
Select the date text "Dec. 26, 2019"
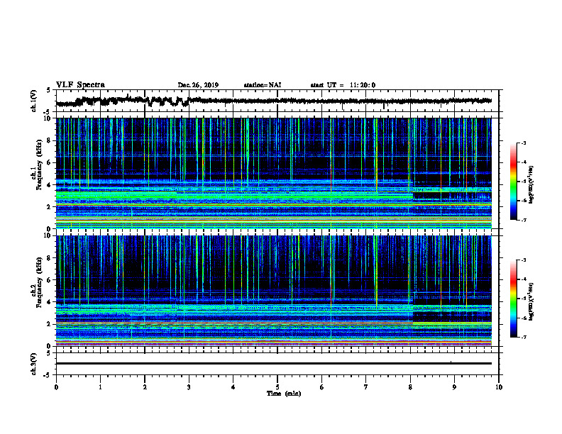click(198, 85)
